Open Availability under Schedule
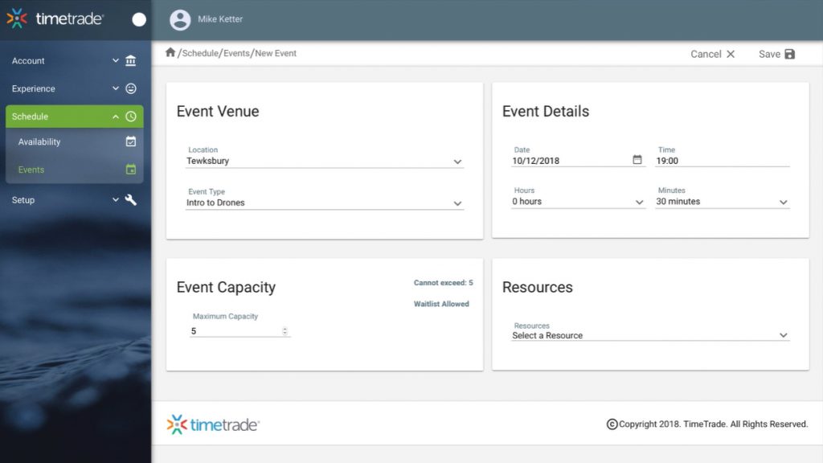This screenshot has height=463, width=823. (39, 142)
